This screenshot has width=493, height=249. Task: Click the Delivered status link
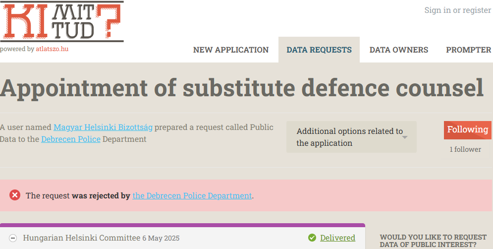337,238
